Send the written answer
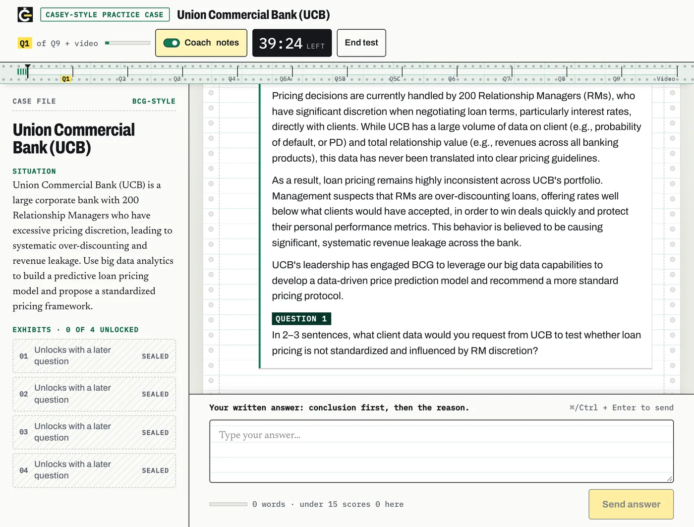Viewport: 694px width, 527px height. 631,504
